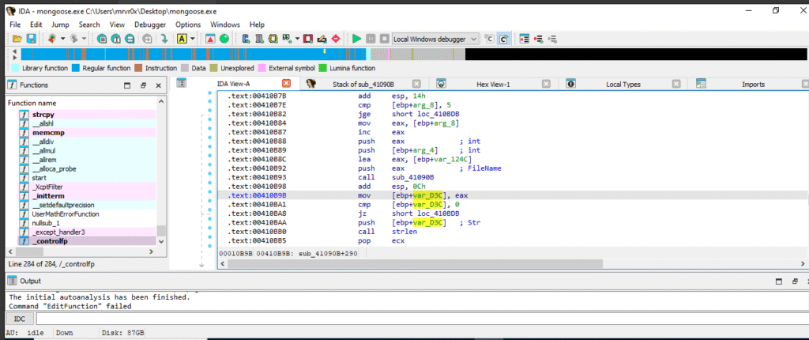Switch to the Hex View-1 tab

click(495, 85)
